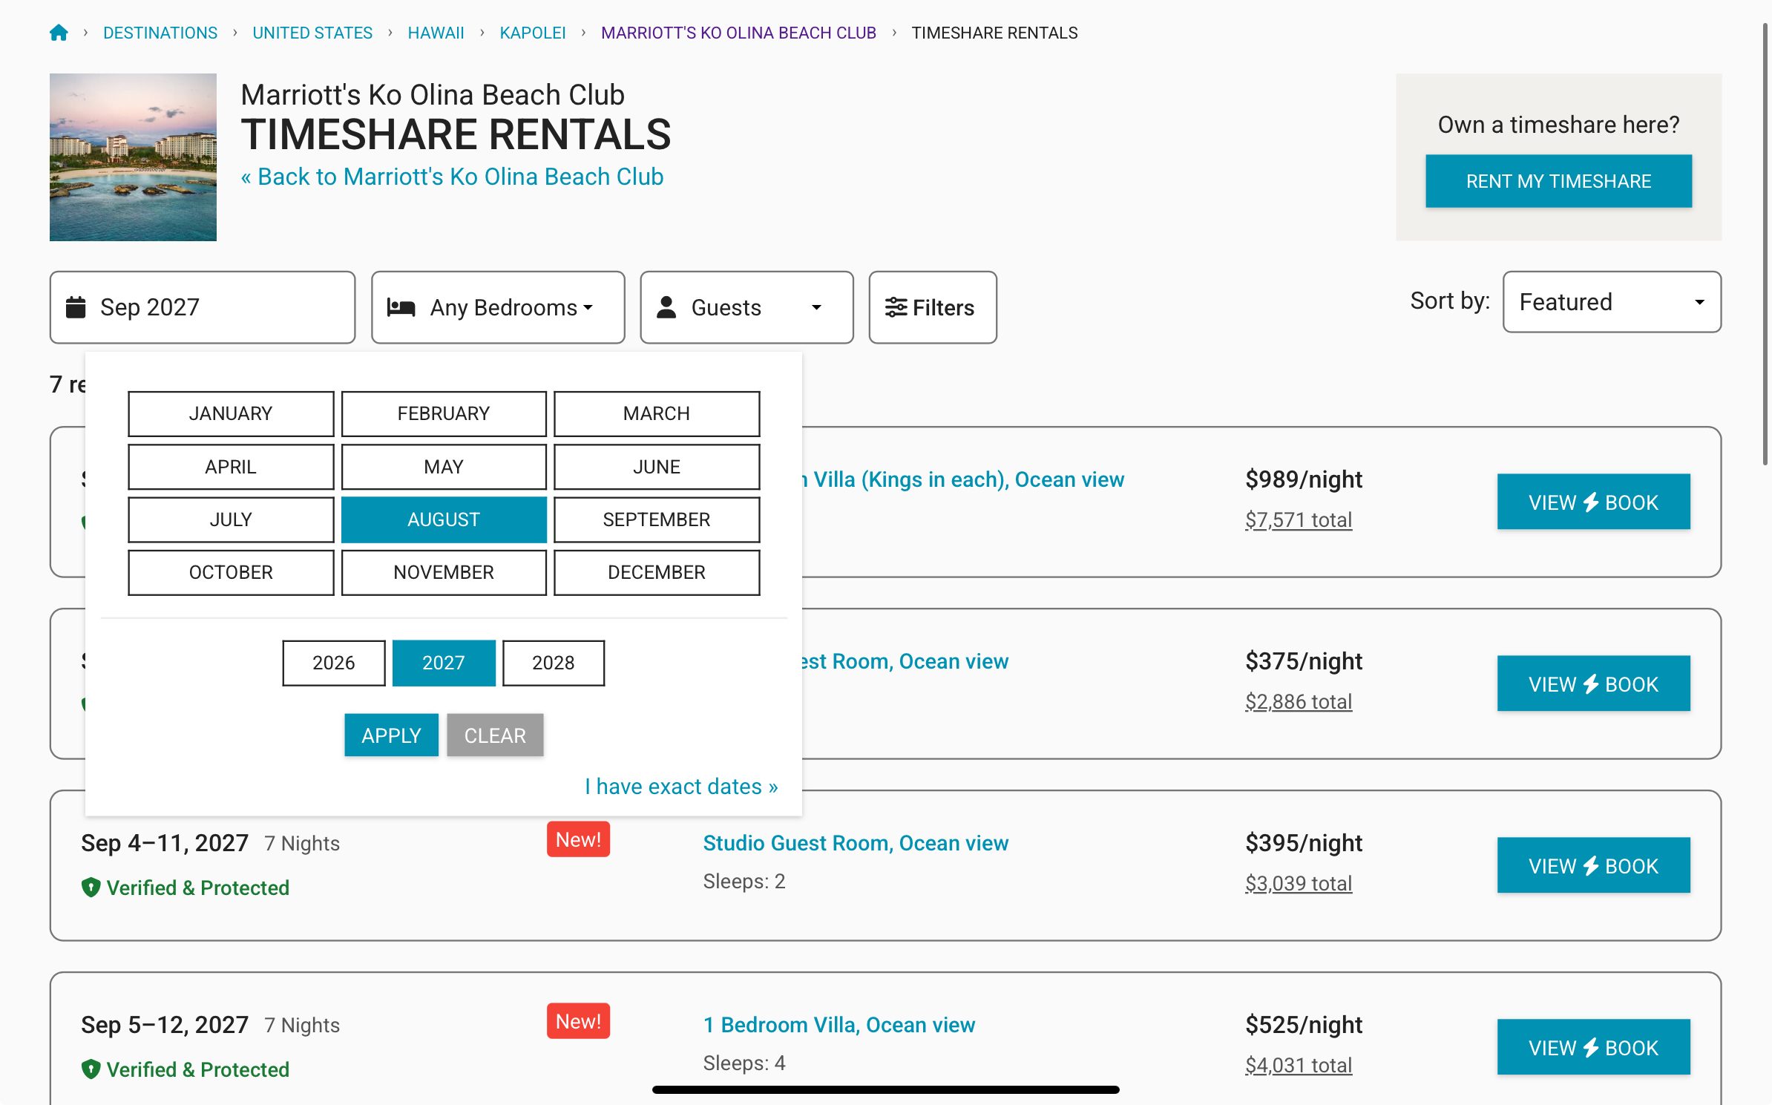This screenshot has height=1105, width=1772.
Task: Click Back to Marriott's Ko Olina Beach Club
Action: coord(452,177)
